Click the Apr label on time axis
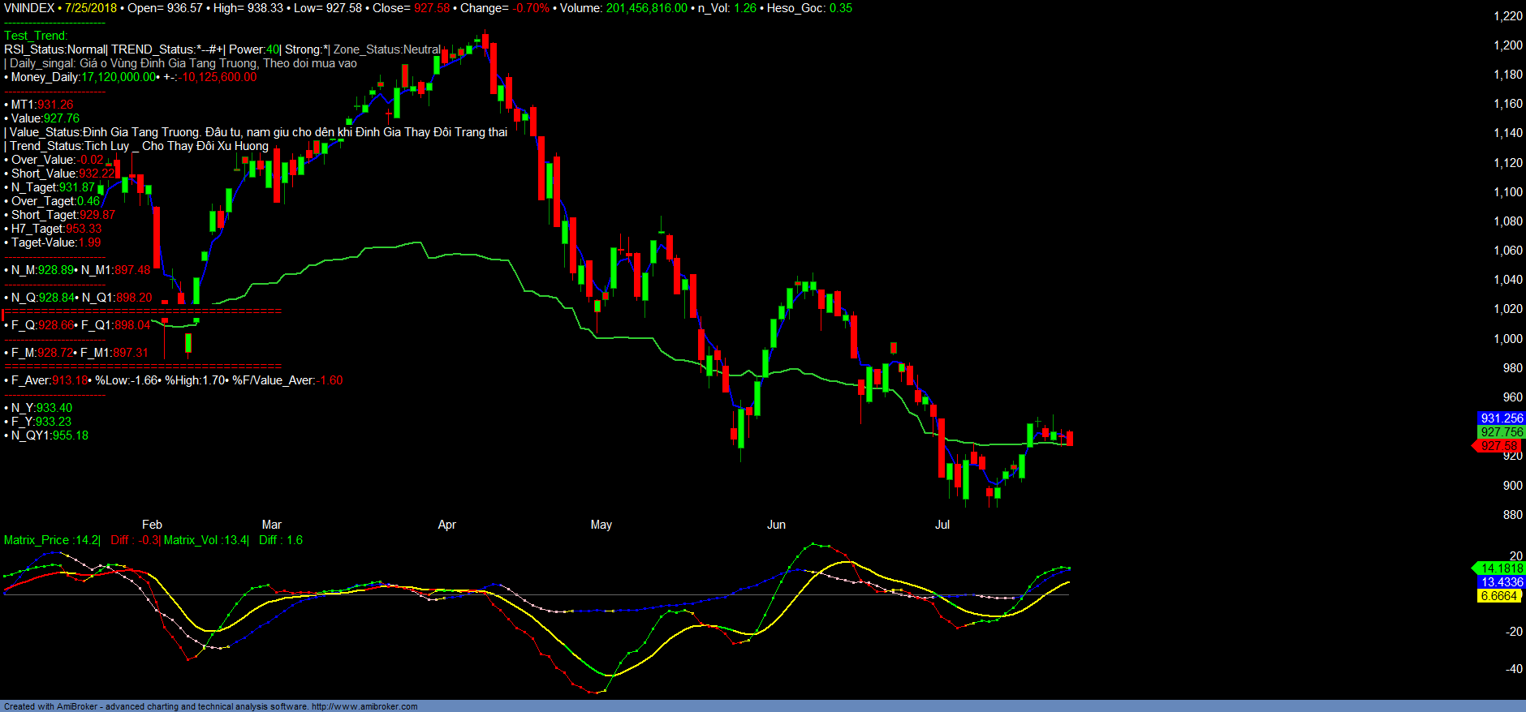Screen dimensions: 1526x712 pyautogui.click(x=446, y=525)
